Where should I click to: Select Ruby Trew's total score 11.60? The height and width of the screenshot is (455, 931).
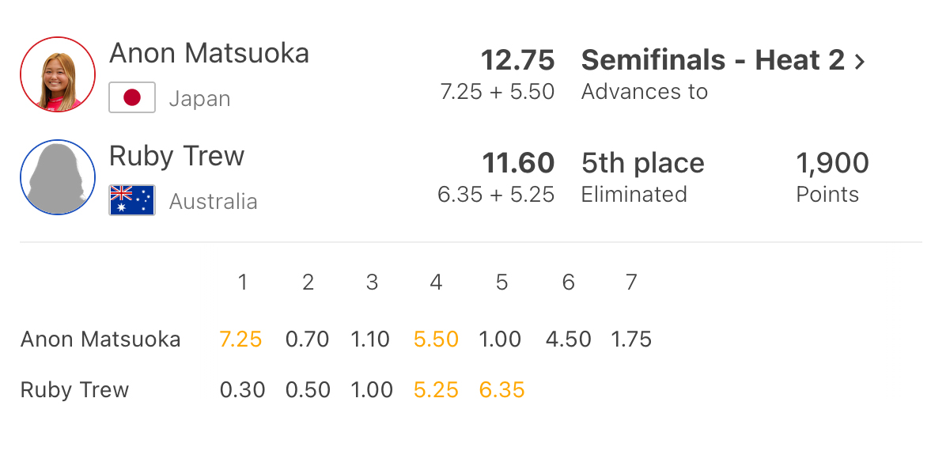pyautogui.click(x=518, y=164)
